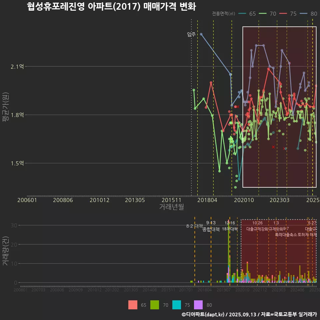Click the 2.1억 price axis label
The width and height of the screenshot is (320, 320).
click(x=17, y=67)
